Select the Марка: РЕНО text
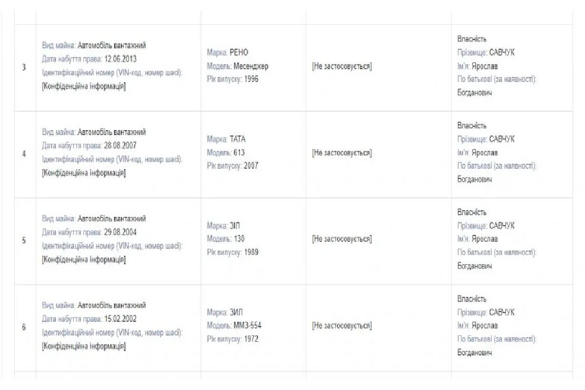The height and width of the screenshot is (390, 585). 228,53
